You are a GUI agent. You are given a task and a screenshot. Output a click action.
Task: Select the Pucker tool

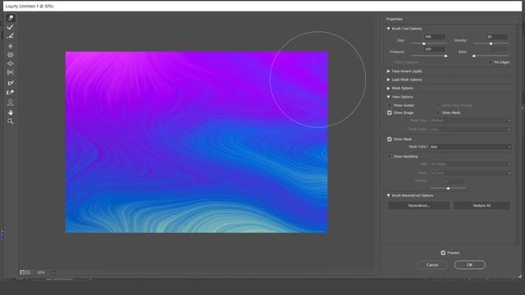click(x=11, y=55)
